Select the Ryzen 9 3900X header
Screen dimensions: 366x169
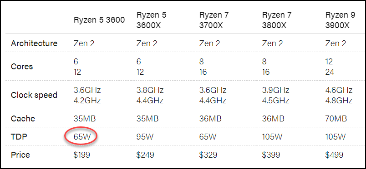[x=341, y=20]
